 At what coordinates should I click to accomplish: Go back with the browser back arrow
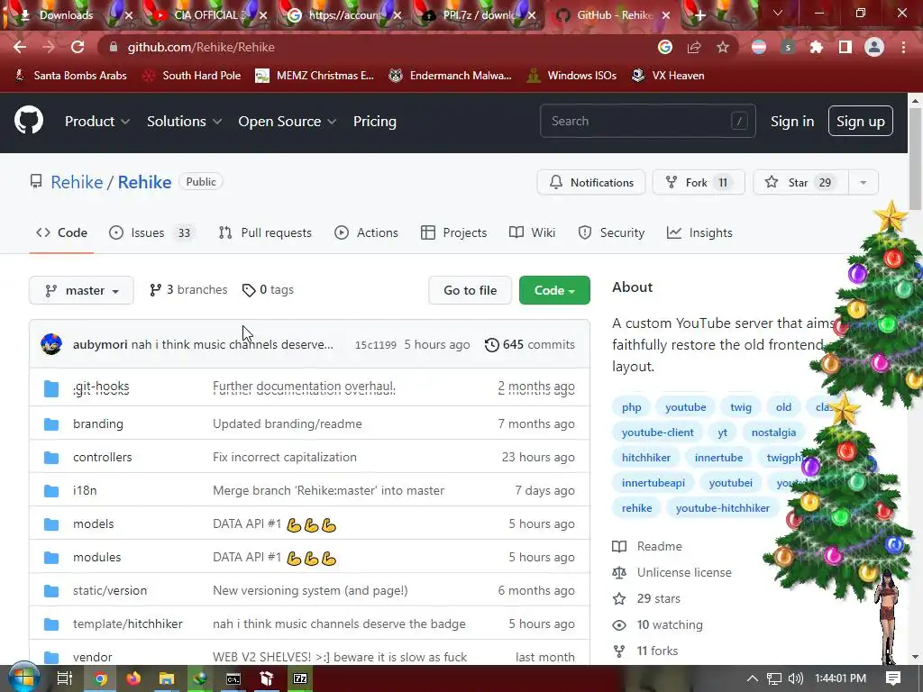(x=20, y=47)
